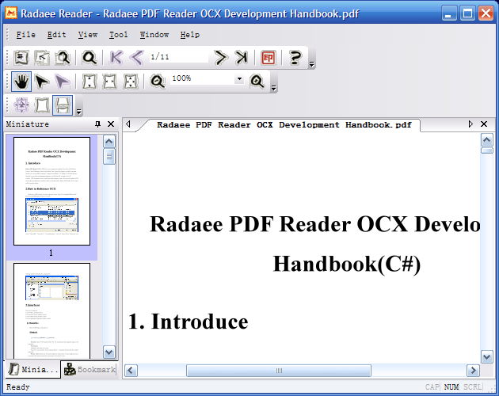The image size is (499, 396).
Task: Open the Help menu
Action: click(x=190, y=35)
